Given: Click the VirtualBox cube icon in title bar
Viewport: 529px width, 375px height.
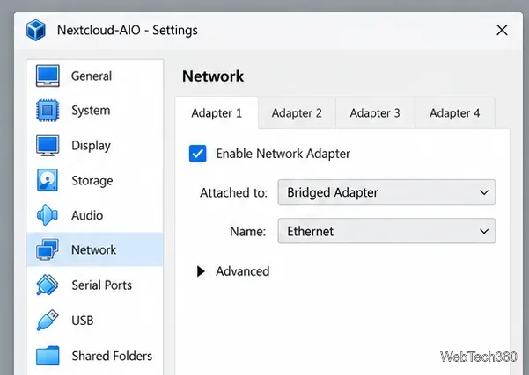Looking at the screenshot, I should click(x=36, y=30).
